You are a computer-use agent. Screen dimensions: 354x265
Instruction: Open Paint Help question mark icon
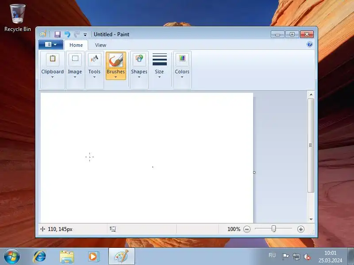point(310,44)
